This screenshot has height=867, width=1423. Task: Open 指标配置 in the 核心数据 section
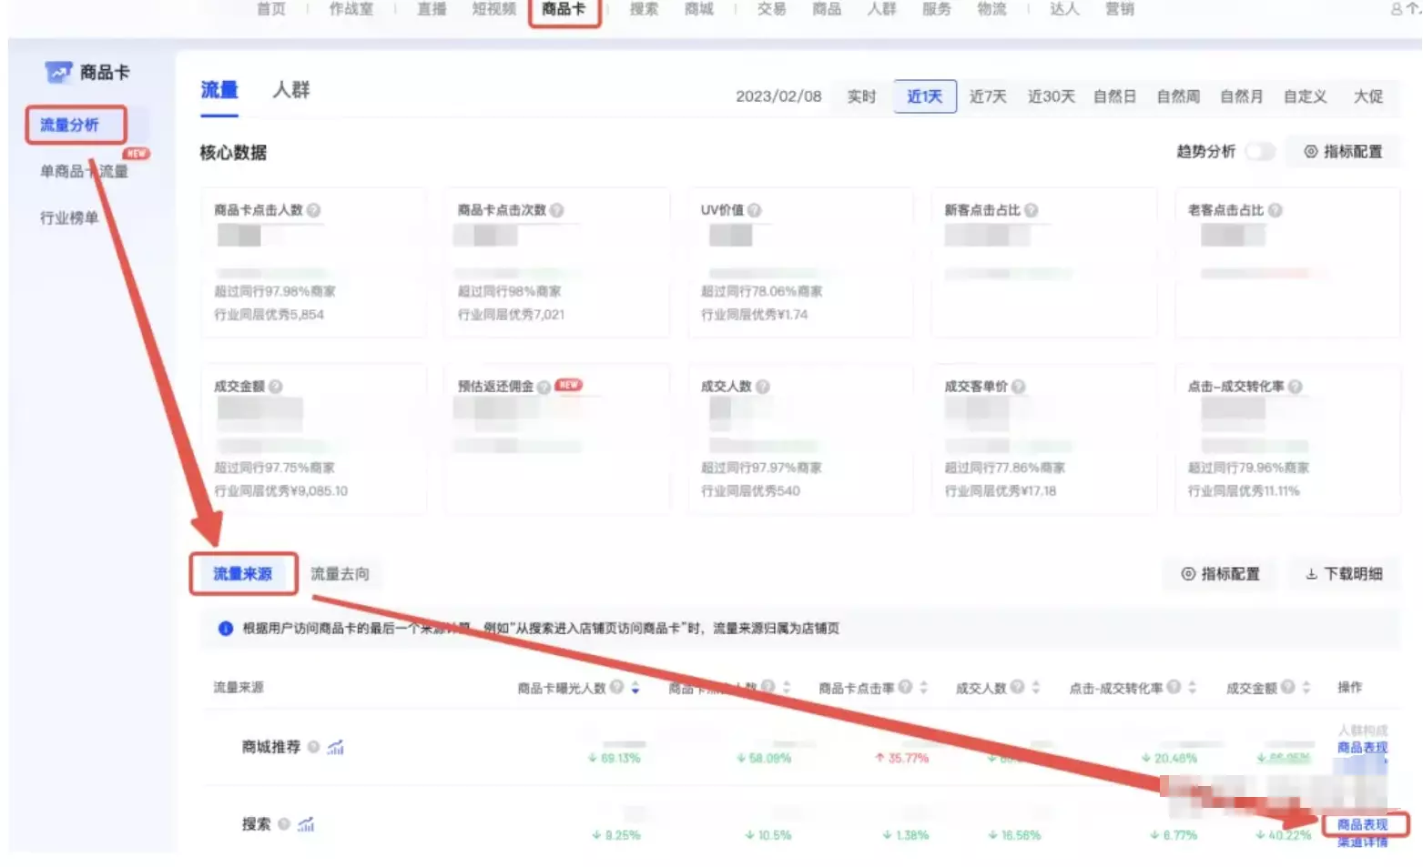(1343, 152)
